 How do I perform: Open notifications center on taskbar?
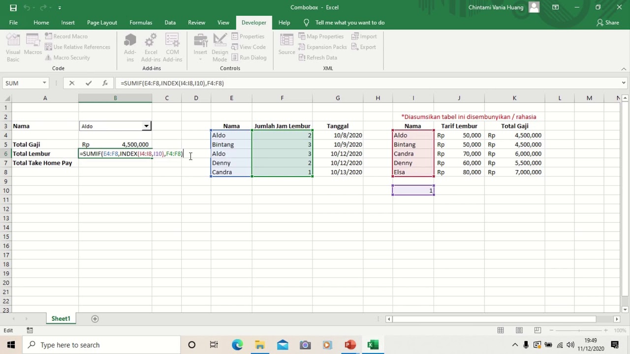pos(615,345)
